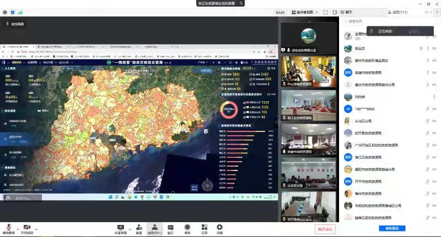Click the 42:26 meeting timer
This screenshot has height=237, width=441.
280,12
